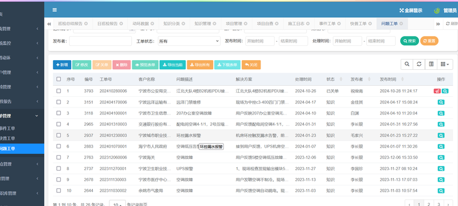Click the view icon for row 2937
Screen dimensions: 458x206
(441, 136)
